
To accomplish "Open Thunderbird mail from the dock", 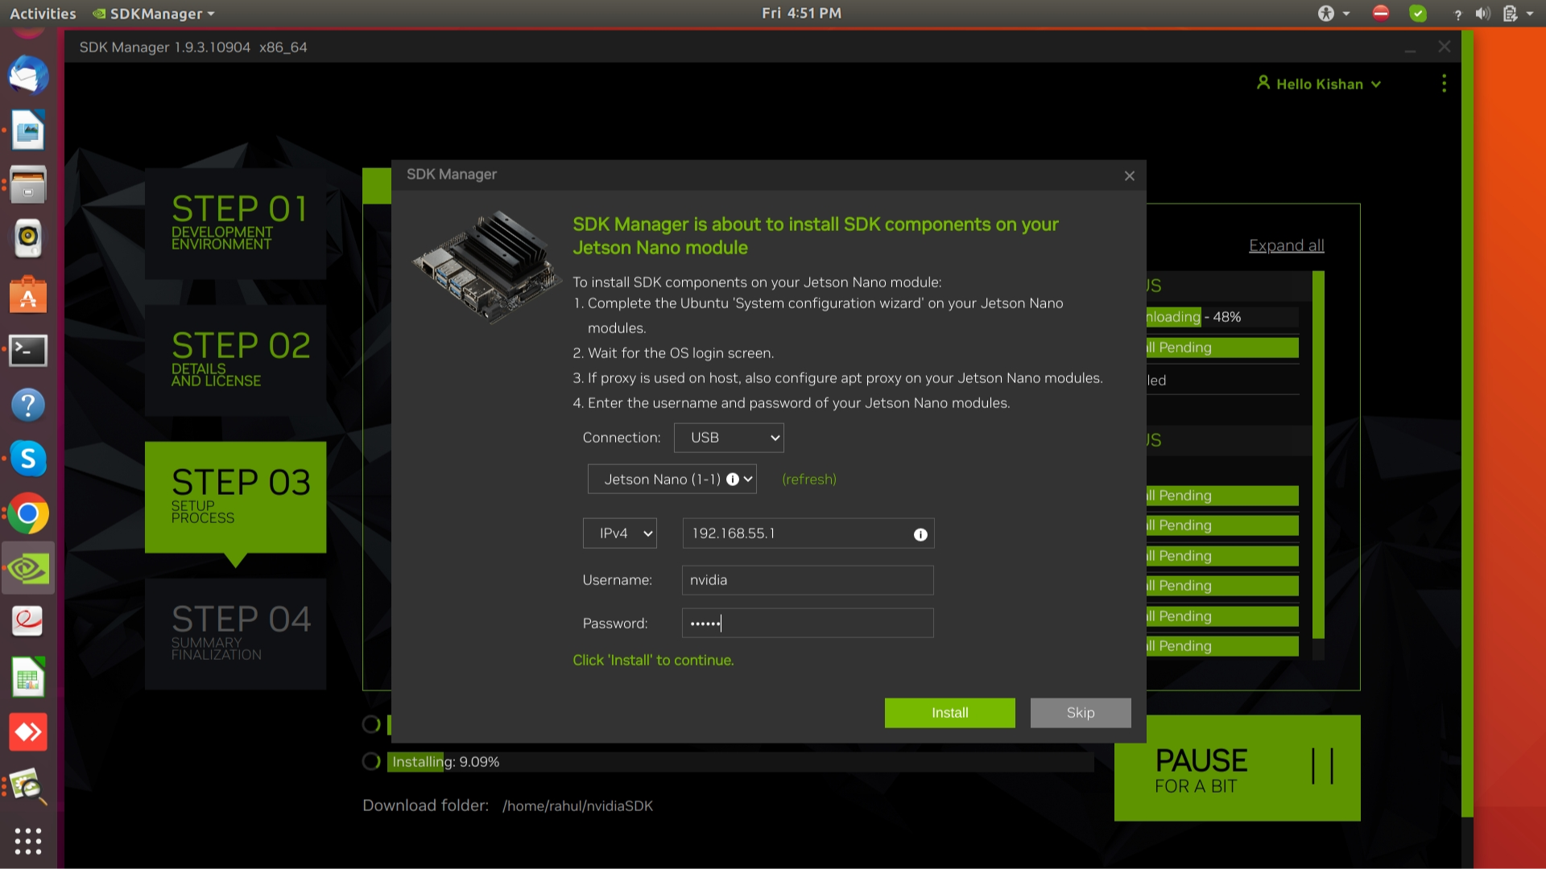I will pos(28,76).
